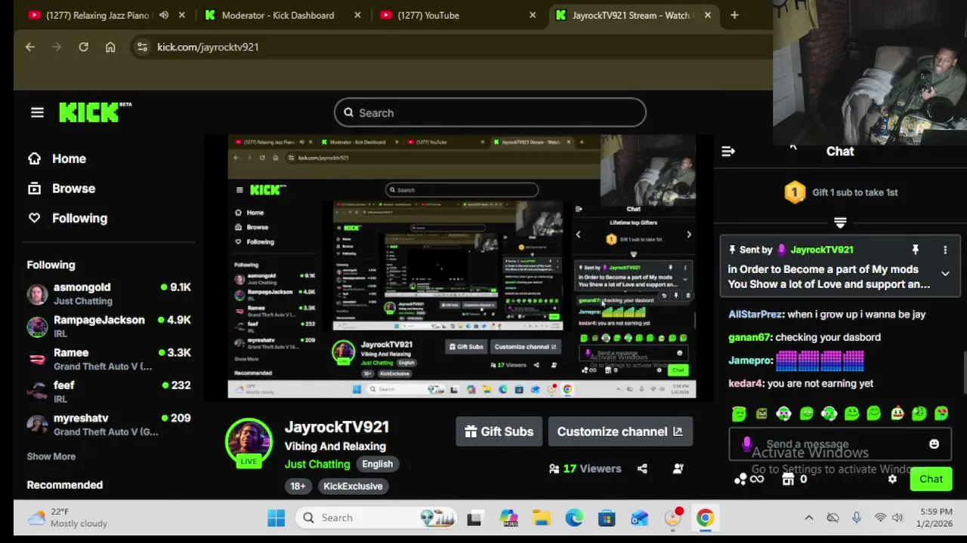Image resolution: width=967 pixels, height=543 pixels.
Task: Click the Customize channel button
Action: coord(619,431)
